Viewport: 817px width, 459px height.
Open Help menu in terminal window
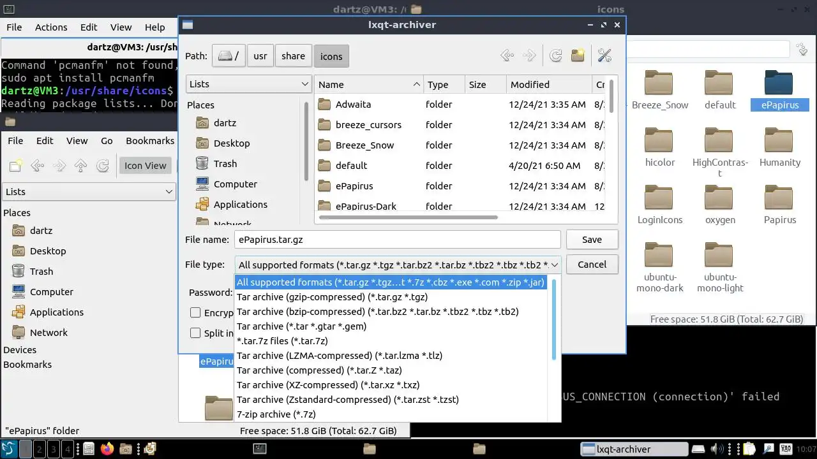[154, 27]
